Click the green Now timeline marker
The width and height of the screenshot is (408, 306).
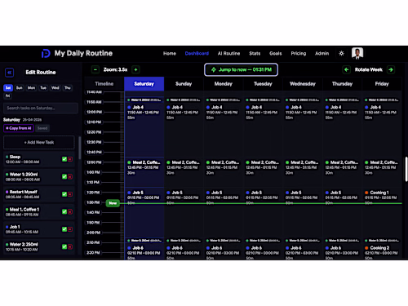coord(113,203)
